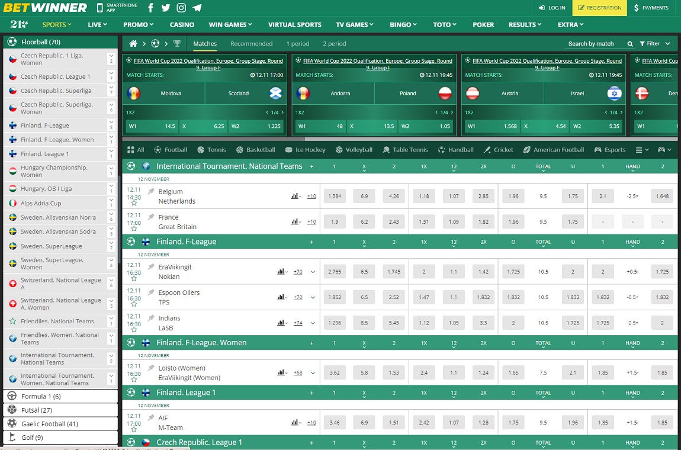681x450 pixels.
Task: Click the Search by match field
Action: pos(597,44)
